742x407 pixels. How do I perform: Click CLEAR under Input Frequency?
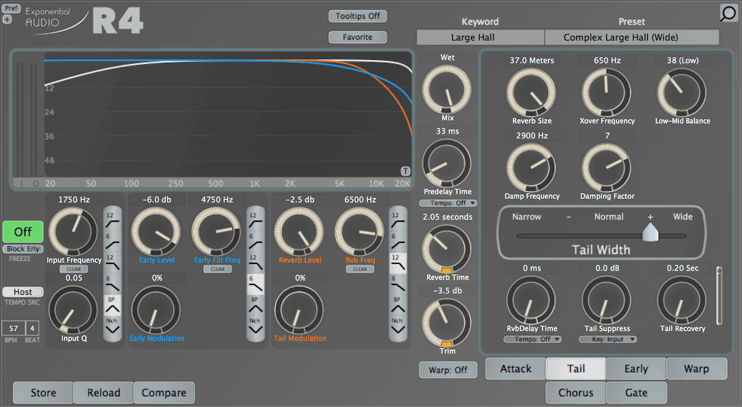(x=74, y=269)
